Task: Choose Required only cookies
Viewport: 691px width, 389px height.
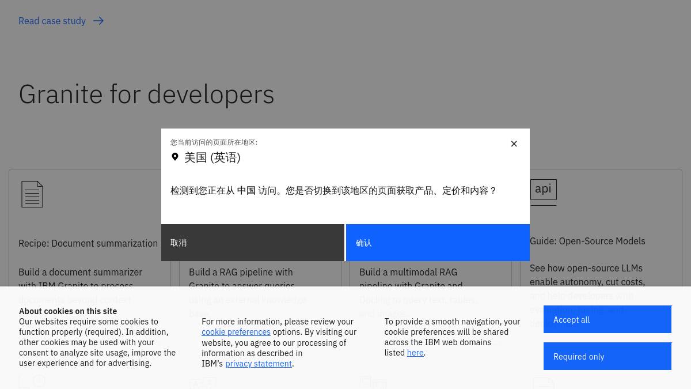Action: 608,356
